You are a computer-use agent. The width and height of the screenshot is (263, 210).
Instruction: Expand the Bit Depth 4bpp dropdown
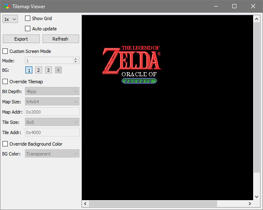[x=52, y=91]
